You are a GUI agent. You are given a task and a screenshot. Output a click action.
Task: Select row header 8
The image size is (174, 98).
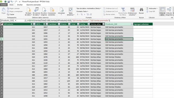[2, 39]
